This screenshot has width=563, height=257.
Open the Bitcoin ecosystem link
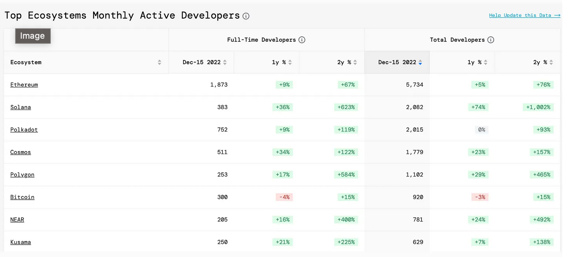(22, 197)
